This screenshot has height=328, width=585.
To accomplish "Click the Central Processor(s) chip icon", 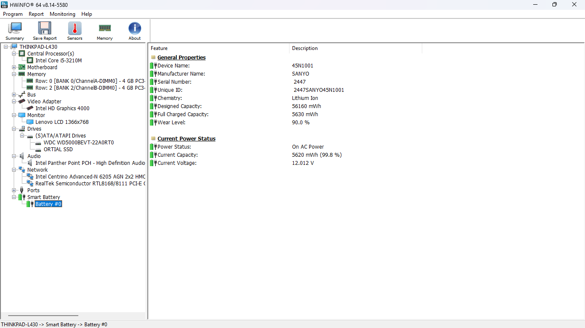I will (22, 53).
